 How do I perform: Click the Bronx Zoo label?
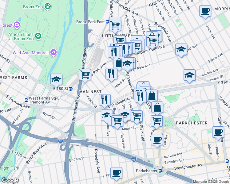pyautogui.click(x=33, y=7)
